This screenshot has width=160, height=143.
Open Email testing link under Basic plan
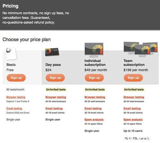[x=14, y=108]
